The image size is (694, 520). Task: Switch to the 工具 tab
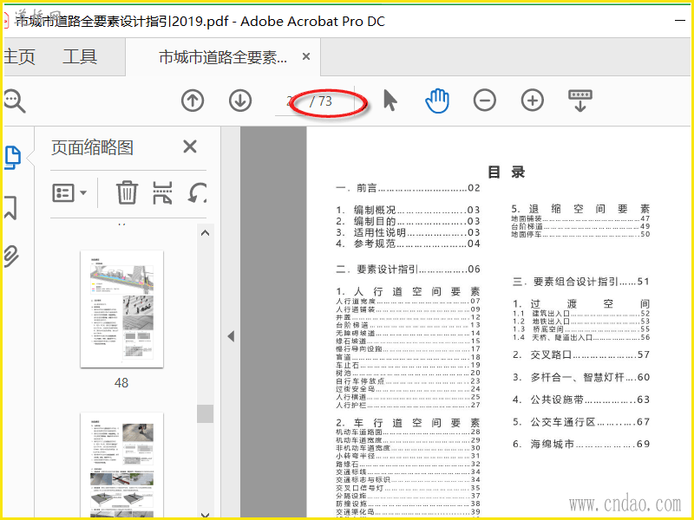pos(80,56)
